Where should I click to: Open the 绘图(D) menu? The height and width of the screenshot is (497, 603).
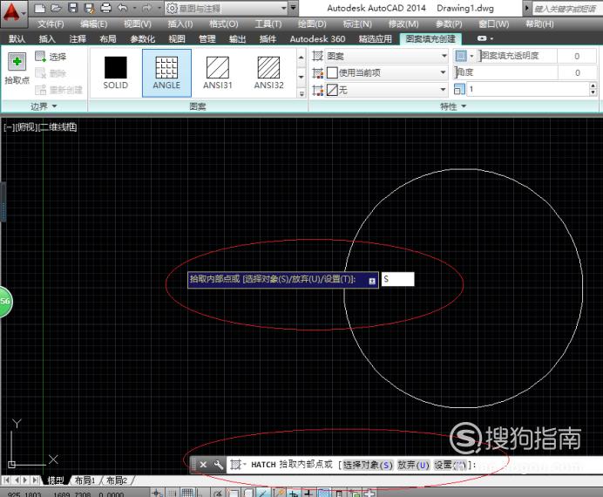coord(312,24)
